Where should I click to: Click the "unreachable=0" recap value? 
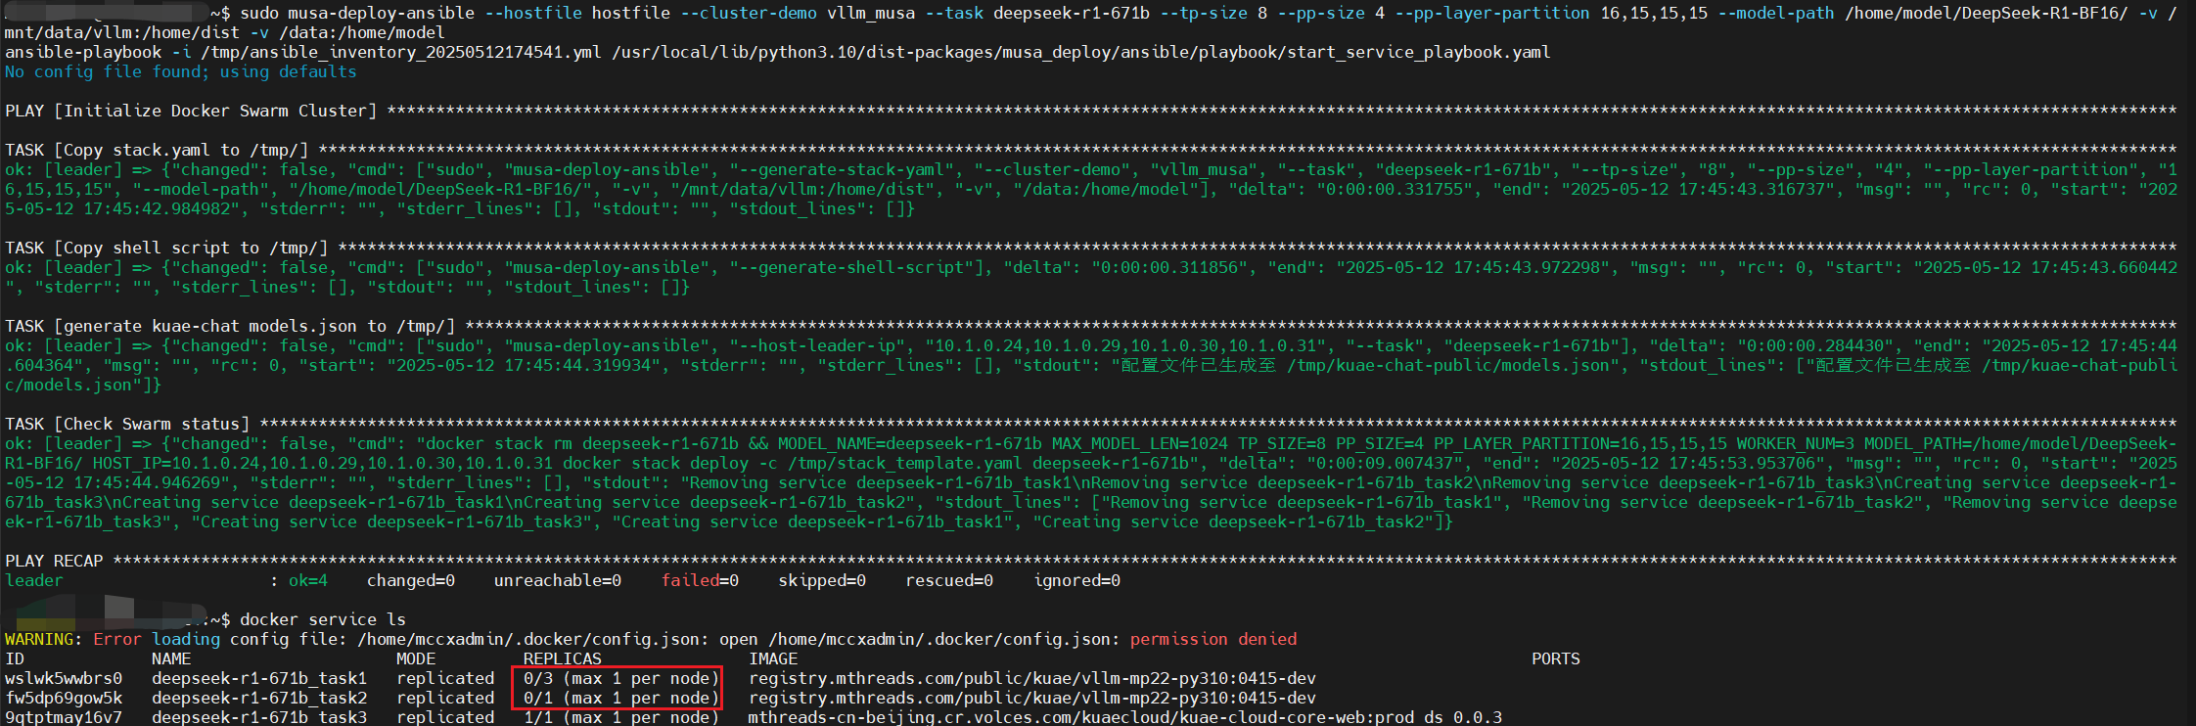click(558, 580)
